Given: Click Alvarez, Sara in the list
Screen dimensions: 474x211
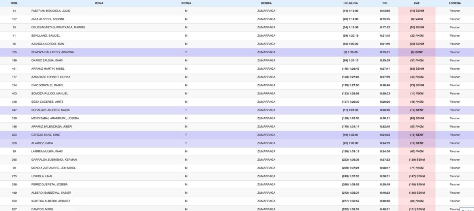Looking at the screenshot, I should click(42, 143).
